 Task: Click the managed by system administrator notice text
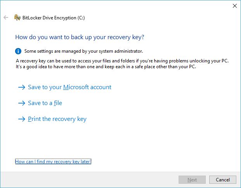(x=84, y=51)
